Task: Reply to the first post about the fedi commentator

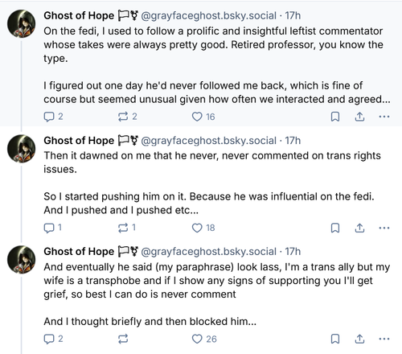Action: (x=53, y=117)
